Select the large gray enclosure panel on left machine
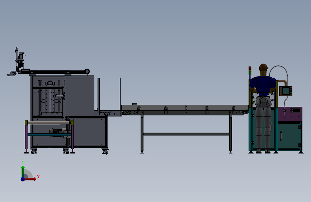 pos(80,96)
